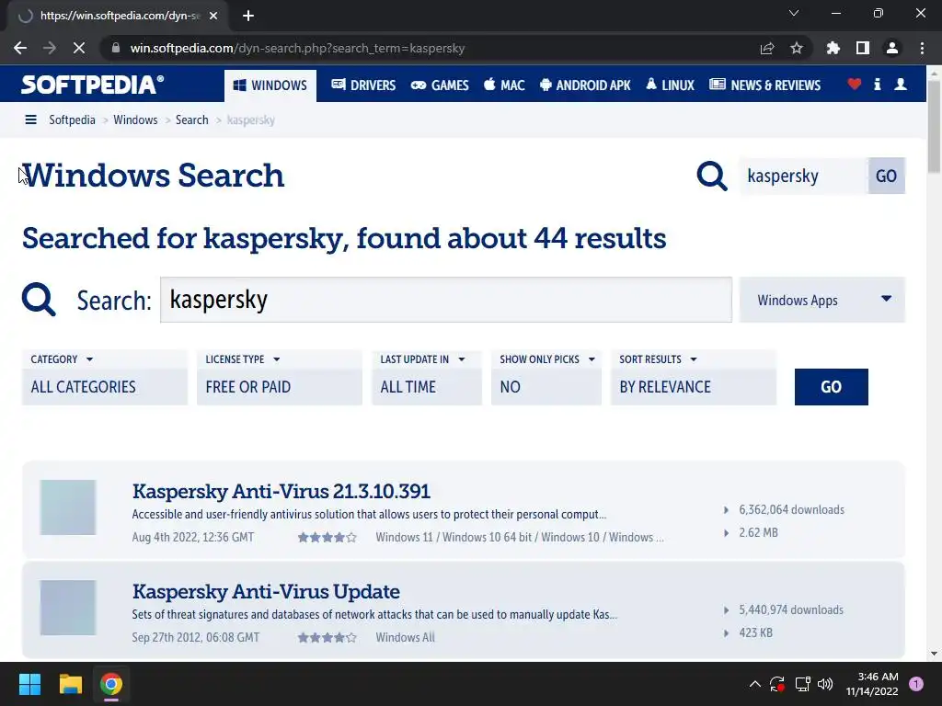Open the hamburger menu near breadcrumbs

(30, 120)
